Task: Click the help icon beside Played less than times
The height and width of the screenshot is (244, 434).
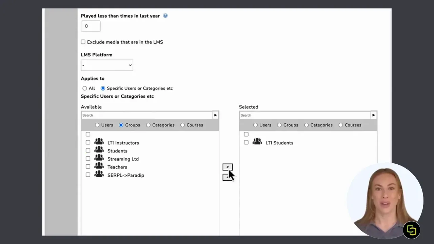Action: 165,16
